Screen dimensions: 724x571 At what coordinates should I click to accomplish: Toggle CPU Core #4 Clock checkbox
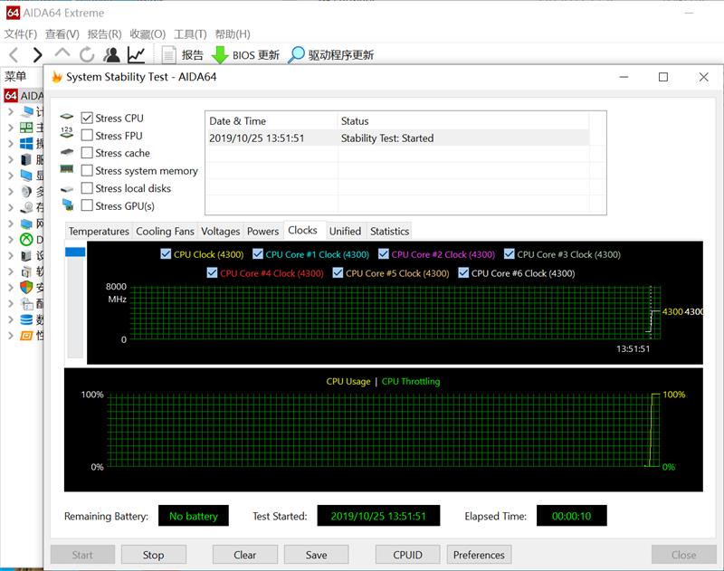(212, 272)
